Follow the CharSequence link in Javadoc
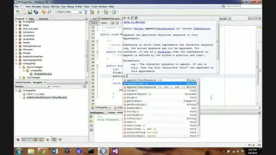276x155 pixels. [x=165, y=28]
